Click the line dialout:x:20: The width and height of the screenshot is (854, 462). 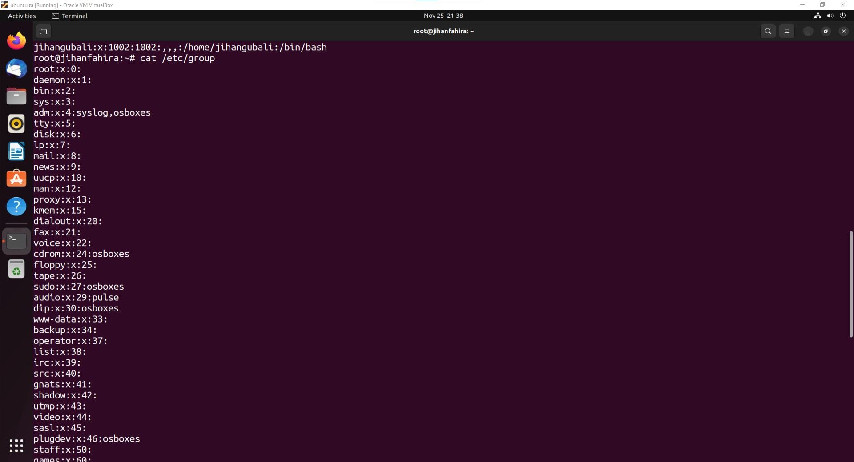68,221
